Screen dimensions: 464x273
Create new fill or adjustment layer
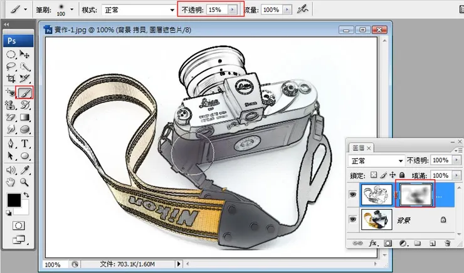(x=403, y=243)
